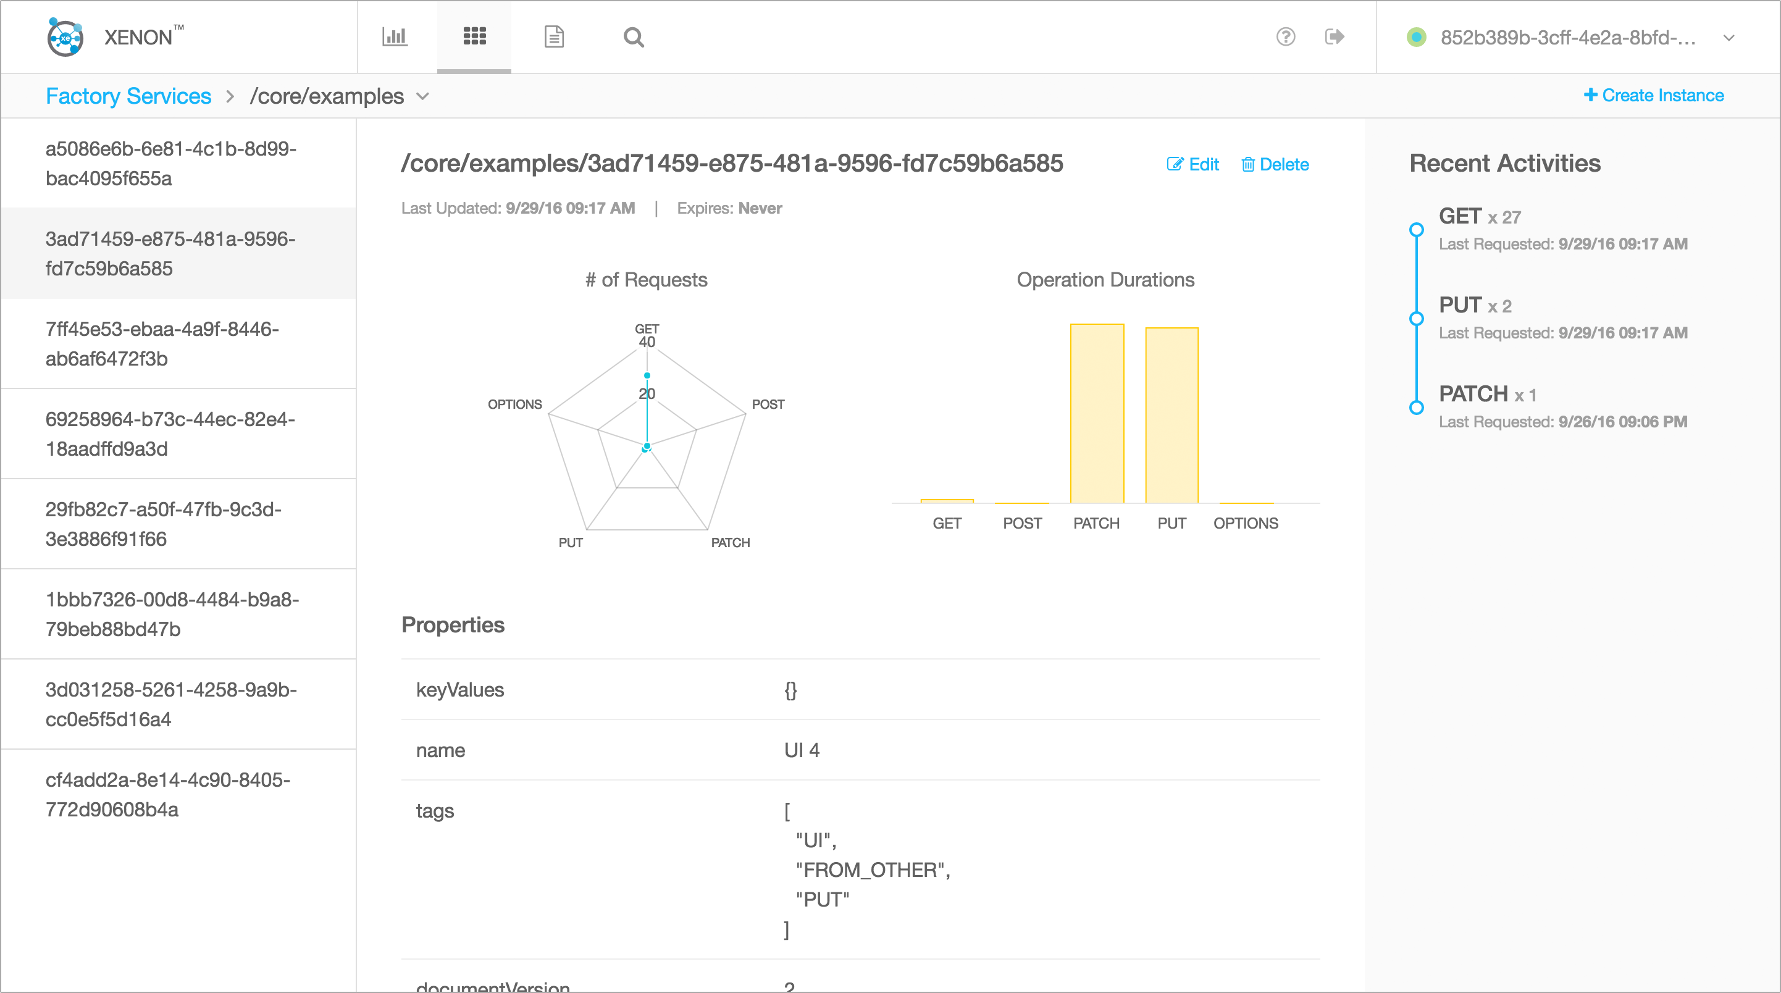1781x993 pixels.
Task: Click the green node status indicator
Action: click(x=1416, y=36)
